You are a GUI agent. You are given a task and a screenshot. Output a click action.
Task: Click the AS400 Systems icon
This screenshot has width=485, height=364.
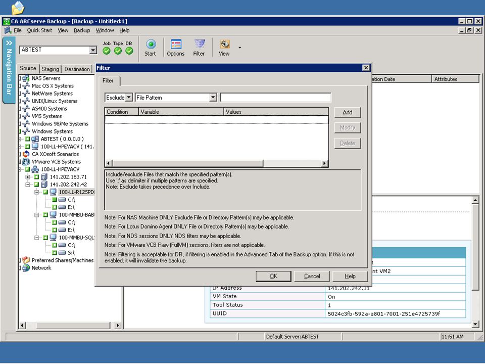pyautogui.click(x=26, y=109)
